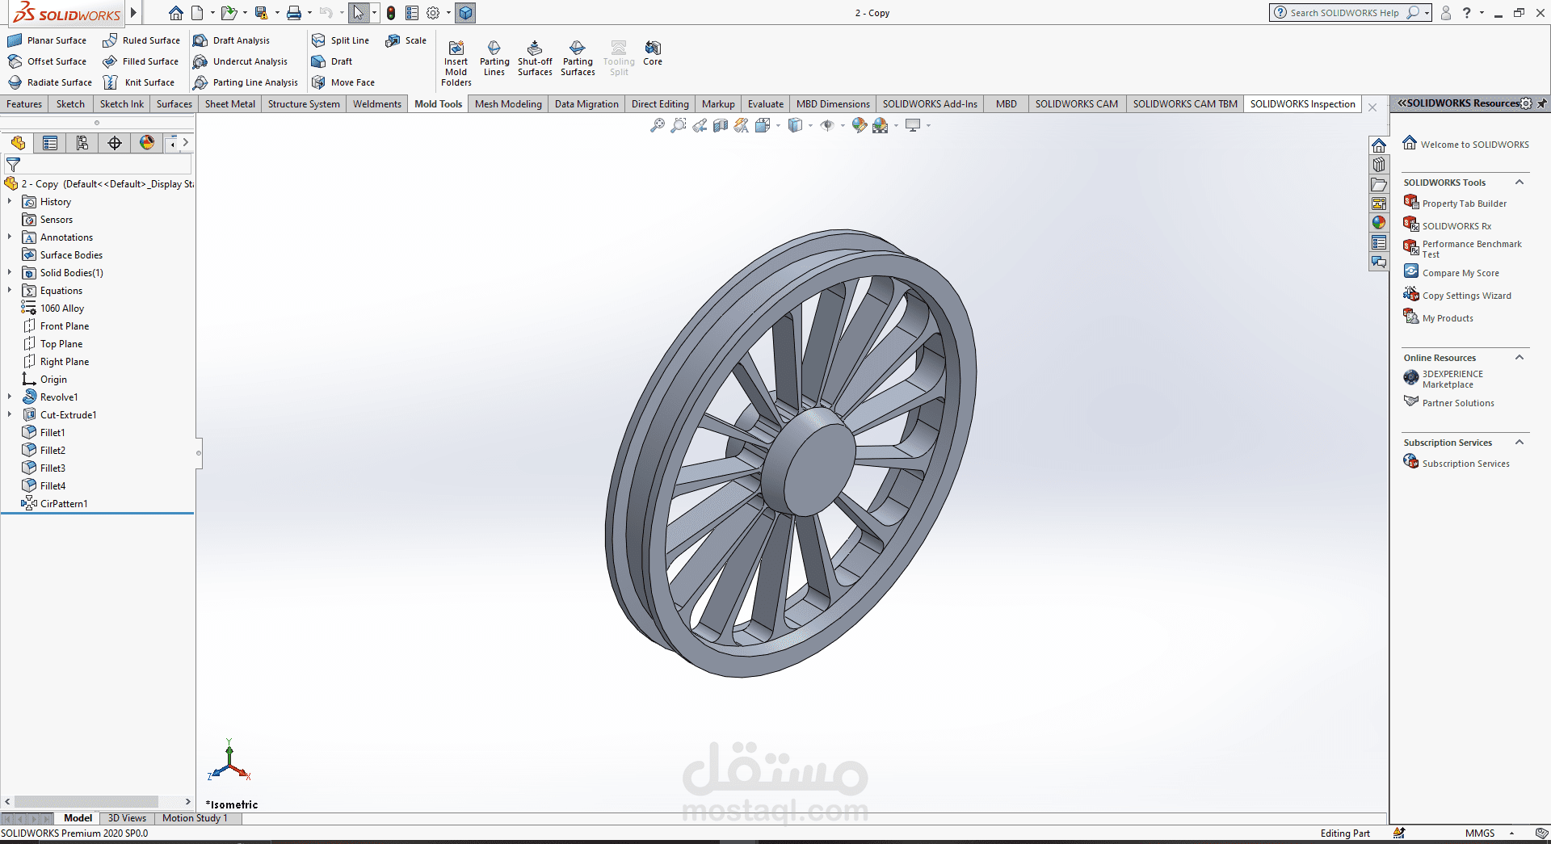
Task: Switch to the PropertyManager tab
Action: [50, 143]
